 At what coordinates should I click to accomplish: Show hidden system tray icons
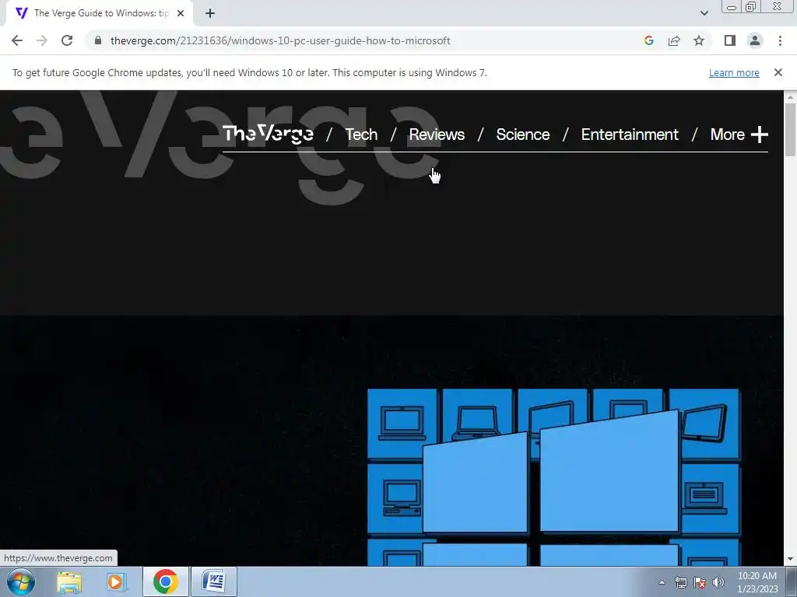[662, 582]
